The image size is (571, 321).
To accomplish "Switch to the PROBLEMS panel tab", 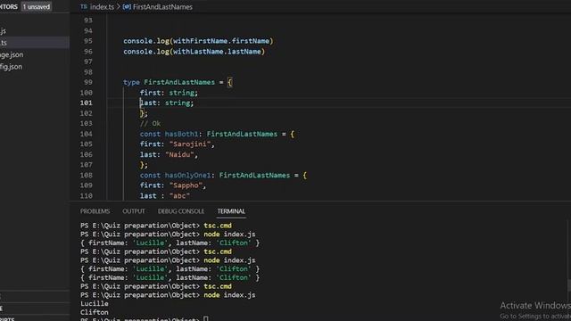I will (x=95, y=211).
